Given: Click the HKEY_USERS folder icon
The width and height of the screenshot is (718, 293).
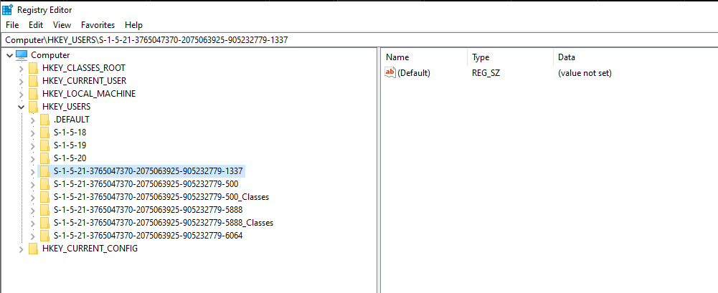Looking at the screenshot, I should (x=33, y=107).
